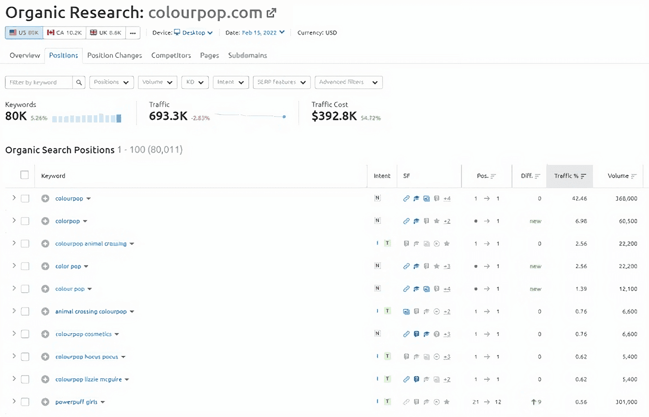This screenshot has height=417, width=649.
Task: Switch to the Positions tab
Action: 64,55
